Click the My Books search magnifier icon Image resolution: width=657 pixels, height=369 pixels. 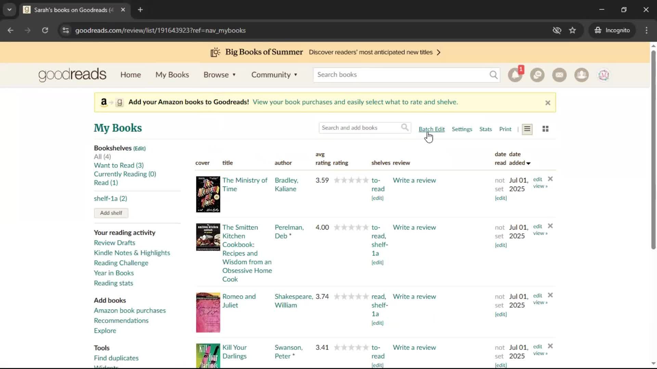click(x=405, y=127)
